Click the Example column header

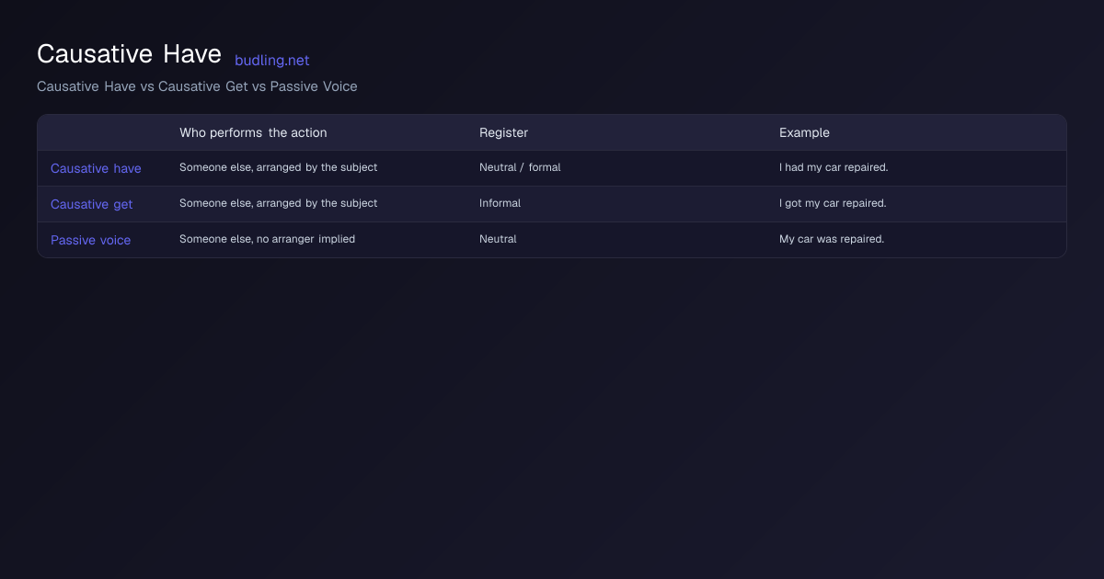[x=804, y=132]
